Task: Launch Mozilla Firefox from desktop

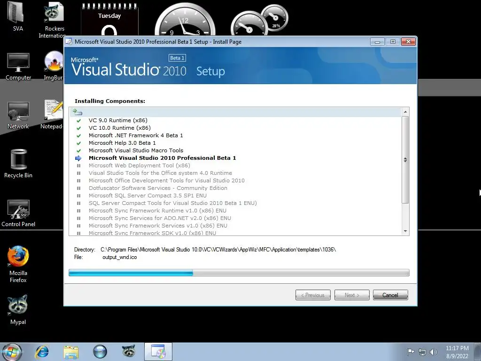Action: [18, 264]
